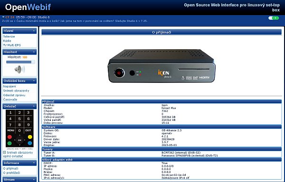Click the yellow remote button

coord(30,137)
